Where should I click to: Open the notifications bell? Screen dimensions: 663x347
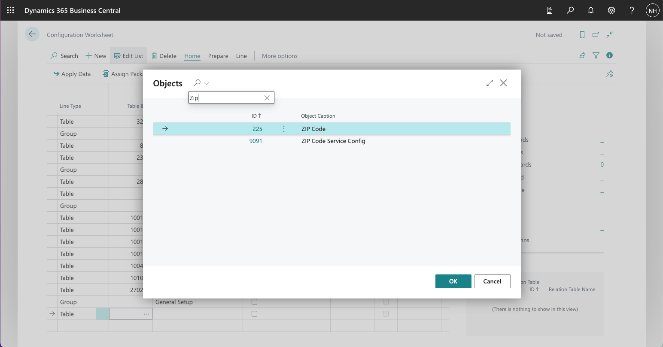(x=591, y=10)
